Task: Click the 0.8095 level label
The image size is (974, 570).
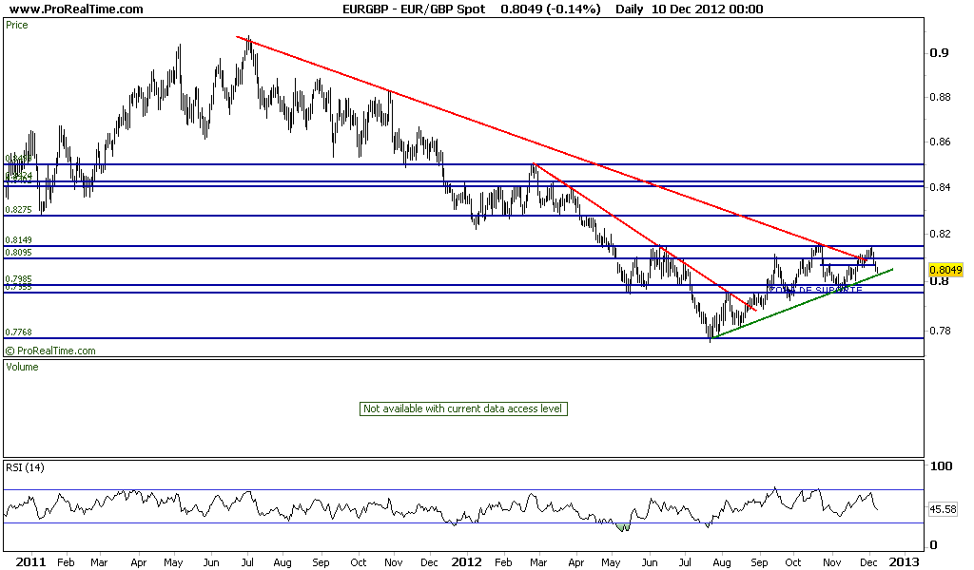Action: [19, 252]
